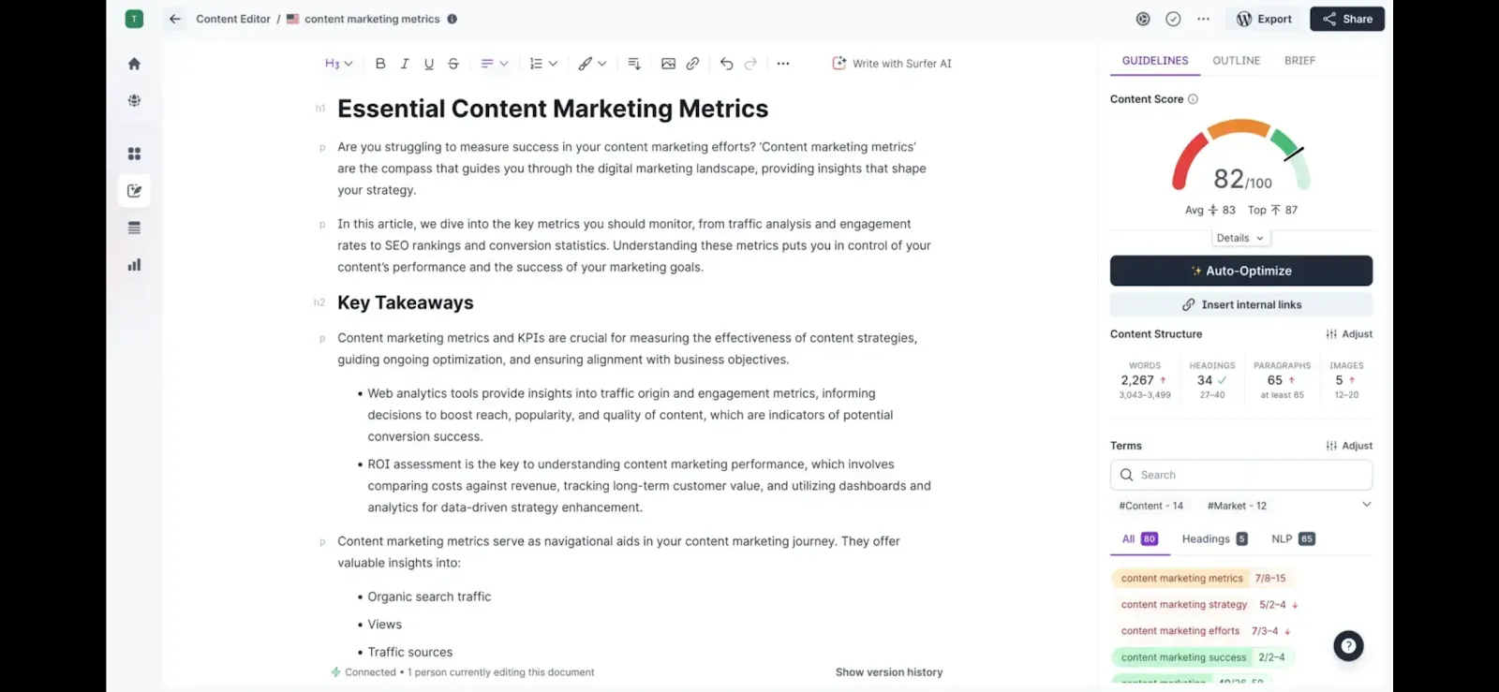Insert a link using the toolbar chain icon
Viewport: 1499px width, 692px height.
pyautogui.click(x=692, y=64)
